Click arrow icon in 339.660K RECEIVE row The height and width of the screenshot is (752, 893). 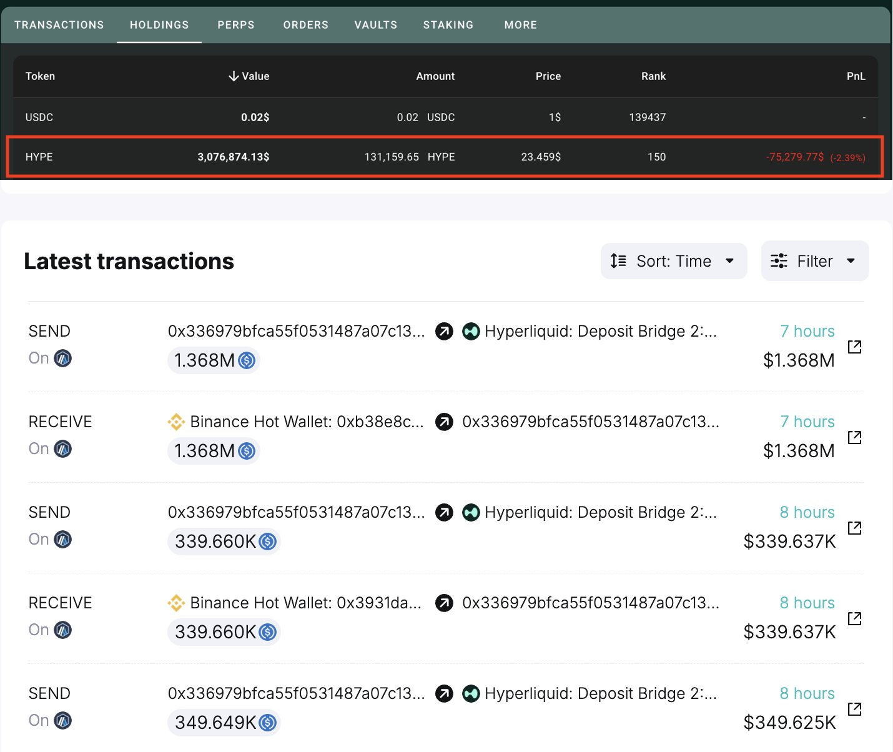pyautogui.click(x=444, y=603)
